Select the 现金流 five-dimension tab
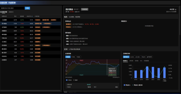Image resolution: width=181 pixels, height=94 pixels. point(144,57)
